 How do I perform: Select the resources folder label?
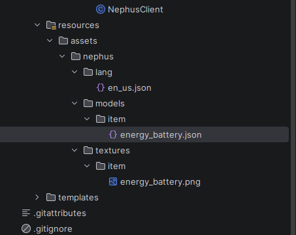pos(78,25)
